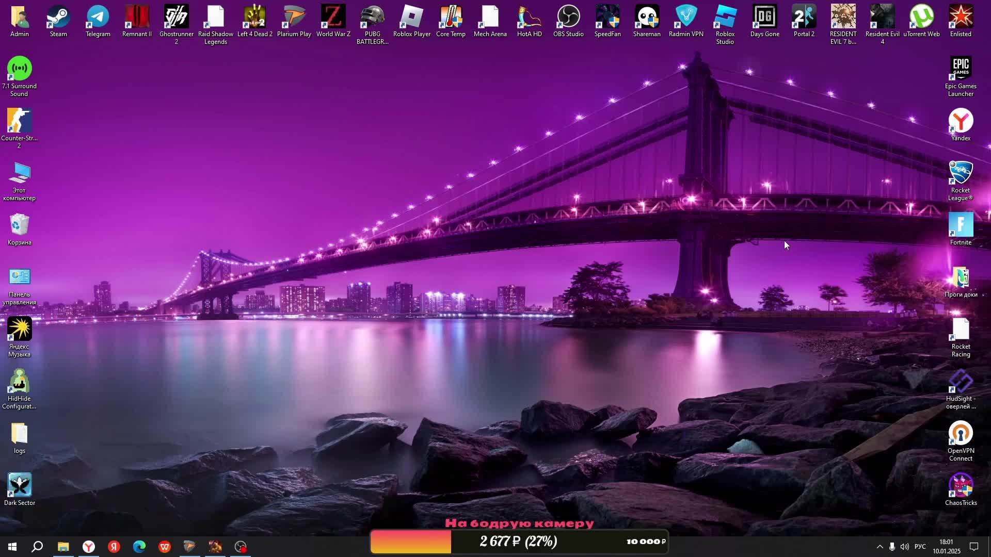Viewport: 991px width, 557px height.
Task: Click the Enlisted game icon
Action: (961, 21)
